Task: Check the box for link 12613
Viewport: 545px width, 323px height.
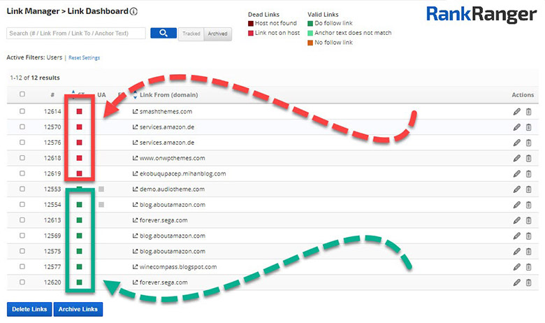Action: [22, 220]
